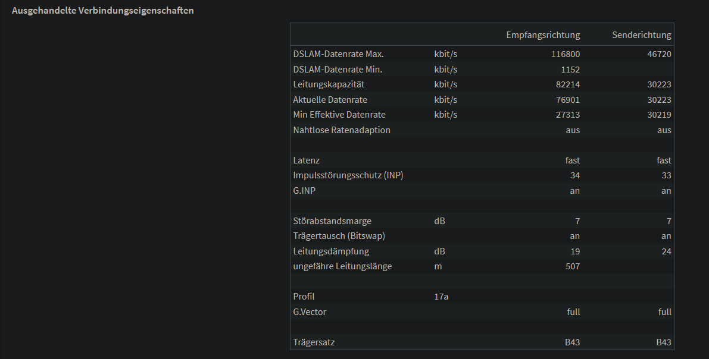Screen dimensions: 709x359
Task: Click the Trägersatz row label
Action: pyautogui.click(x=318, y=342)
